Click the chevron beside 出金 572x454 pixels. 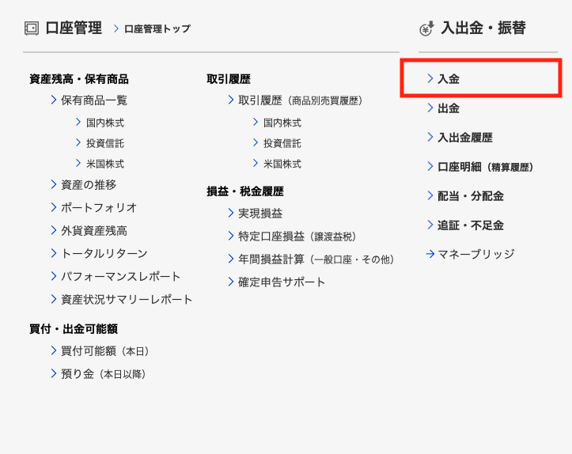[x=430, y=108]
